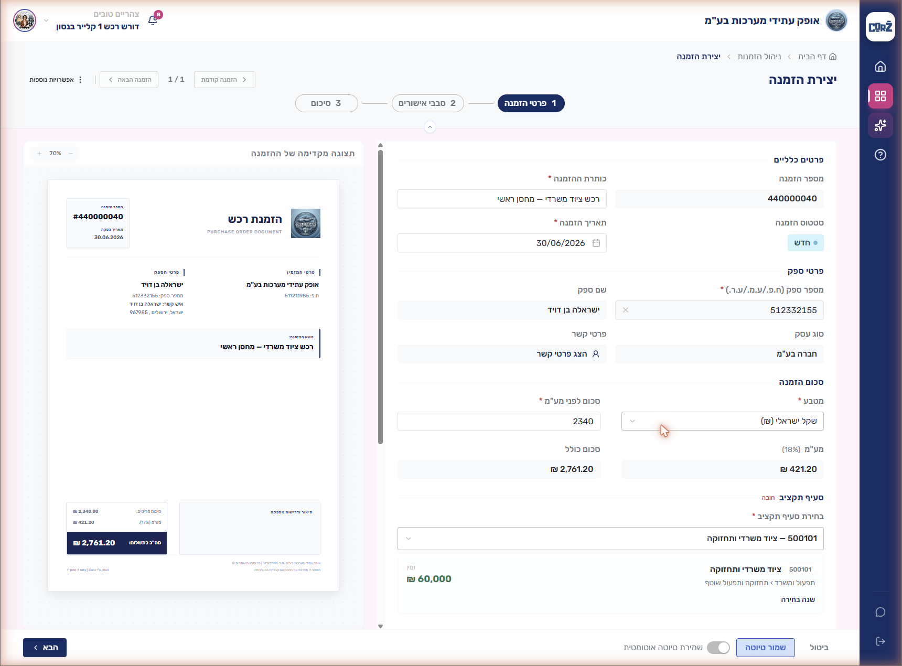
Task: Click the הבא next button
Action: [45, 648]
